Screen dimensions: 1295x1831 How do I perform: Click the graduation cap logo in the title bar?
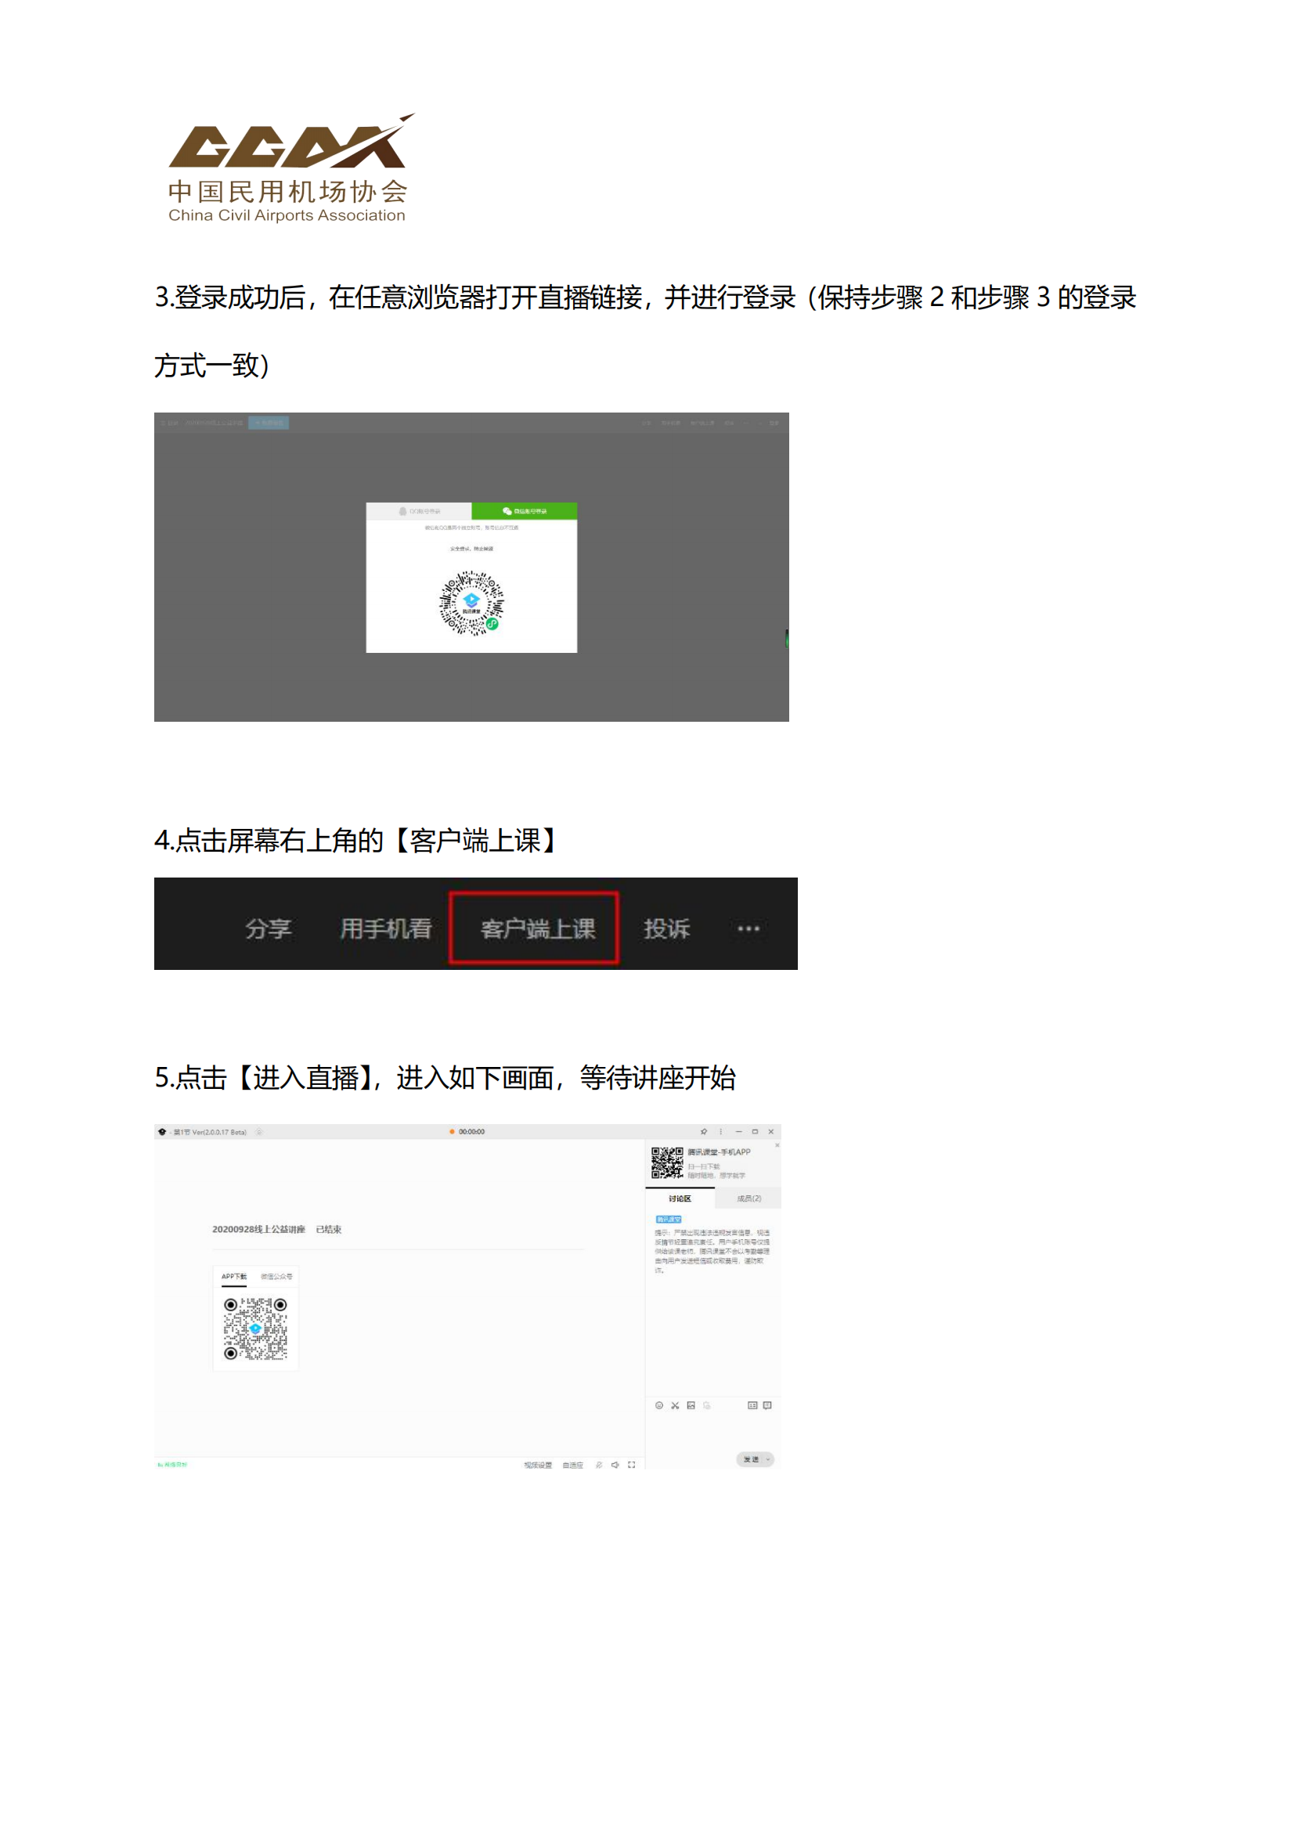(x=162, y=1132)
